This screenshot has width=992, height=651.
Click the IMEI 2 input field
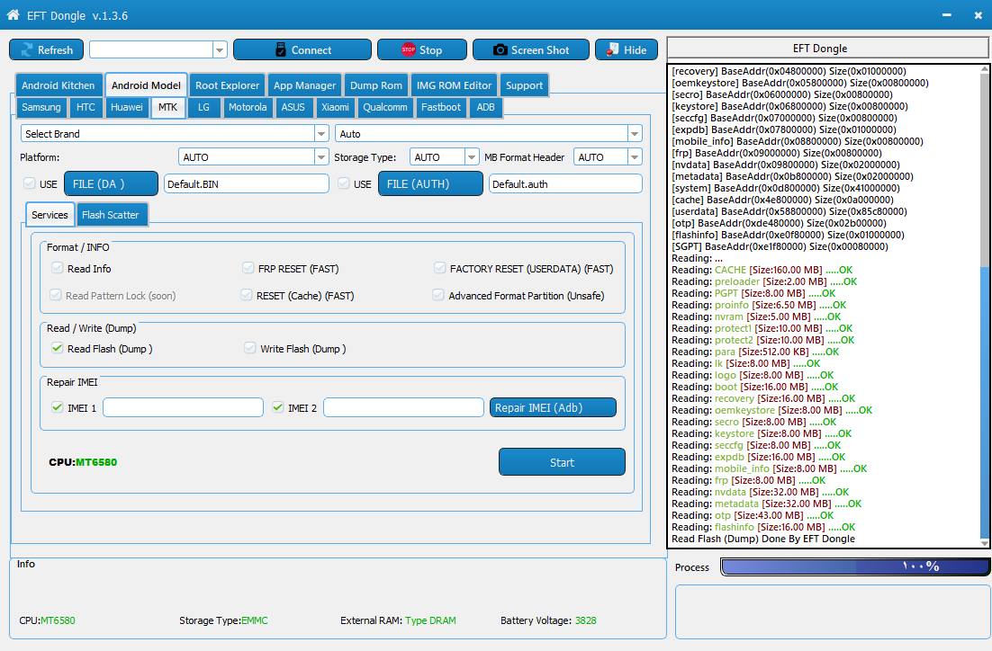pyautogui.click(x=403, y=407)
